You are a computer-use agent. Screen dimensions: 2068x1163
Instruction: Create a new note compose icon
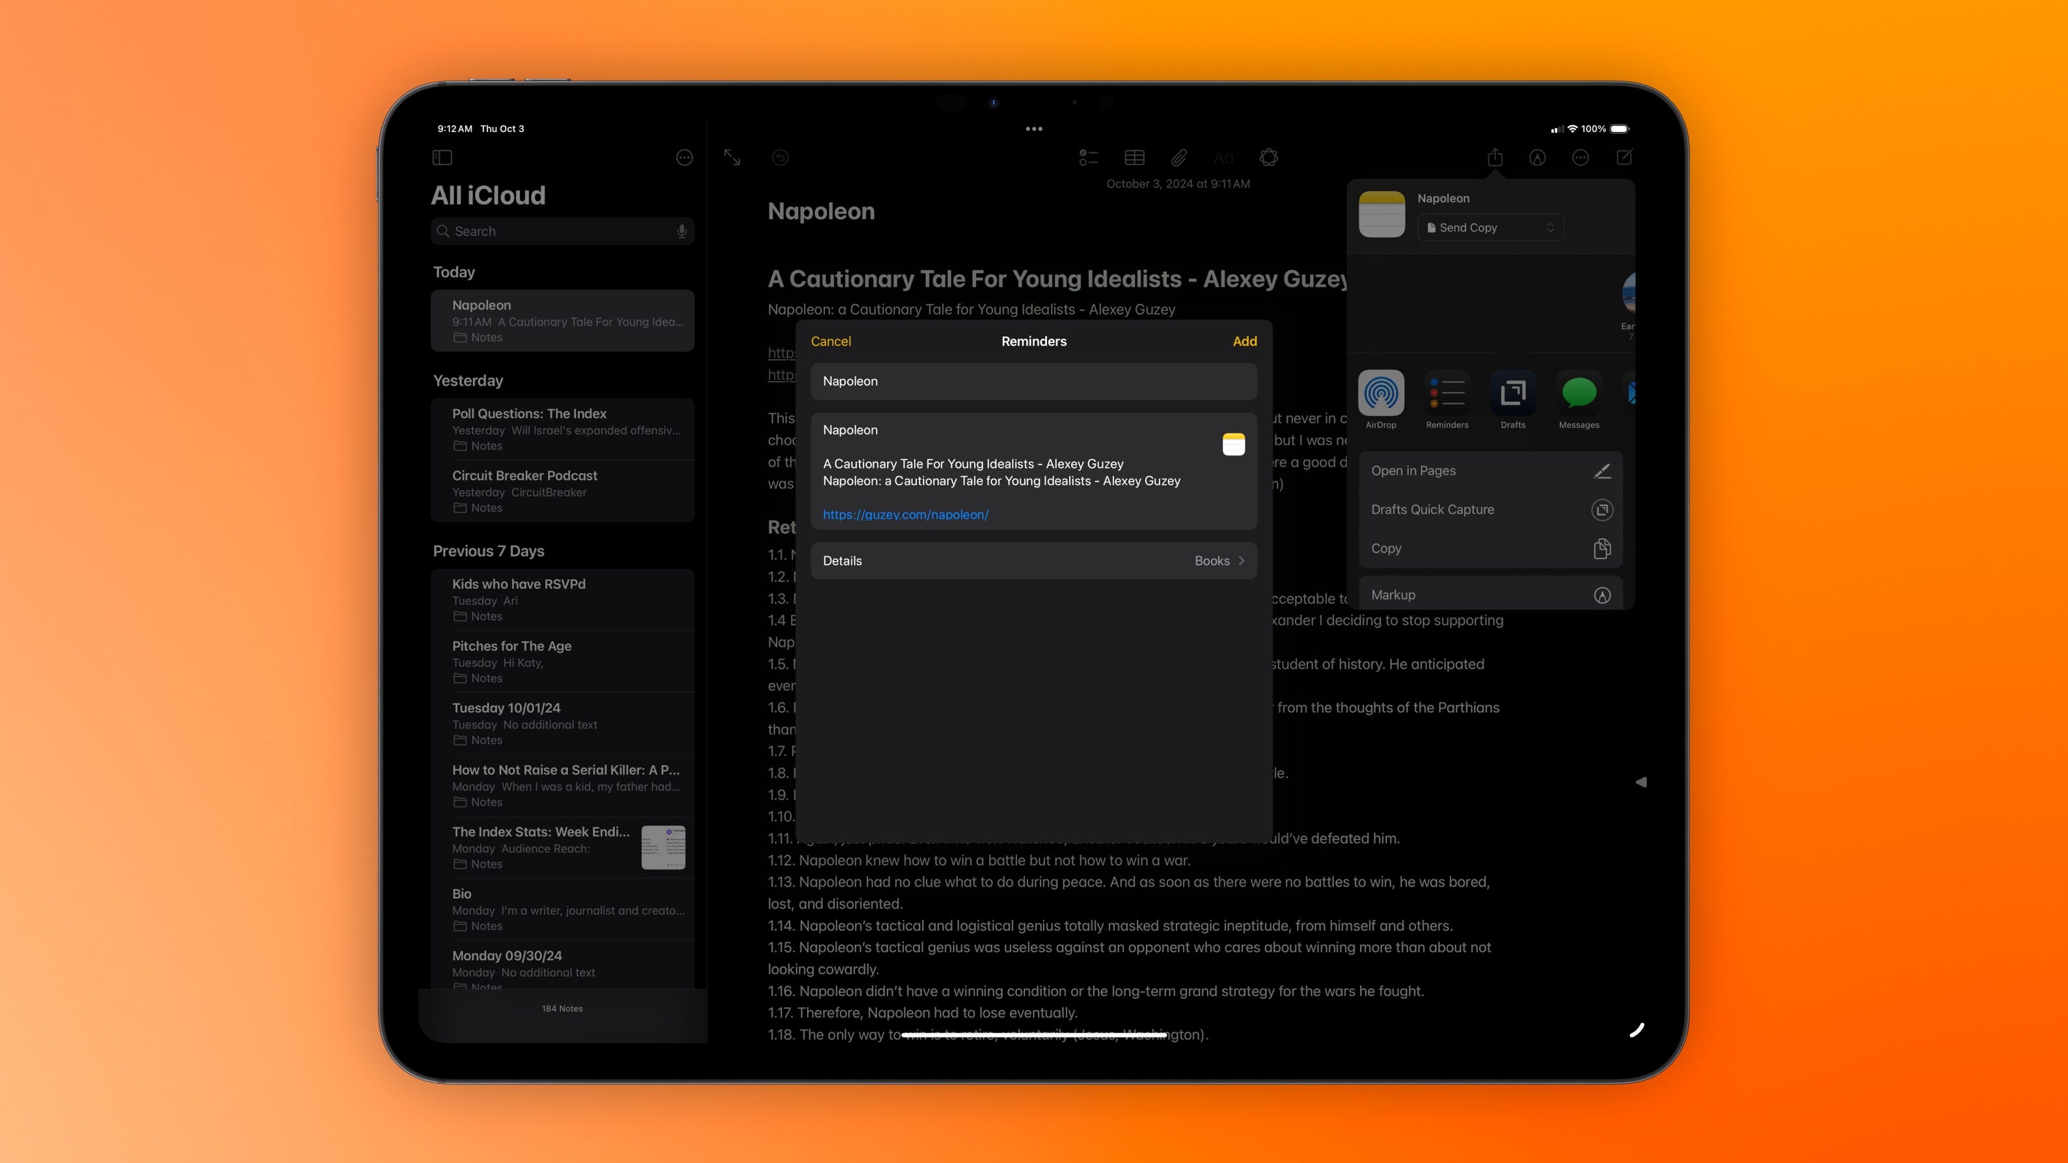pos(1624,157)
